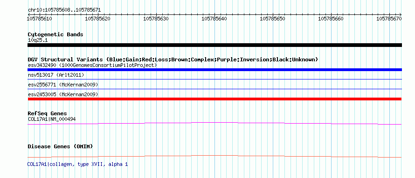The image size is (415, 178).
Task: Click the 10q25.1 band label
Action: coord(38,40)
